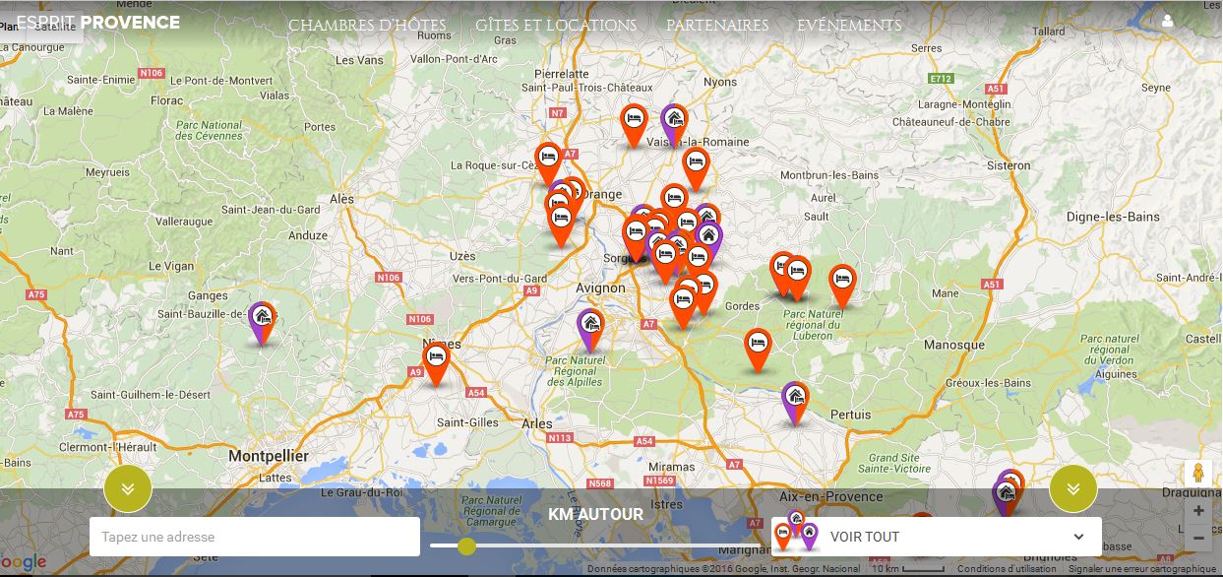Zoom in on the map
1223x577 pixels.
1198,511
